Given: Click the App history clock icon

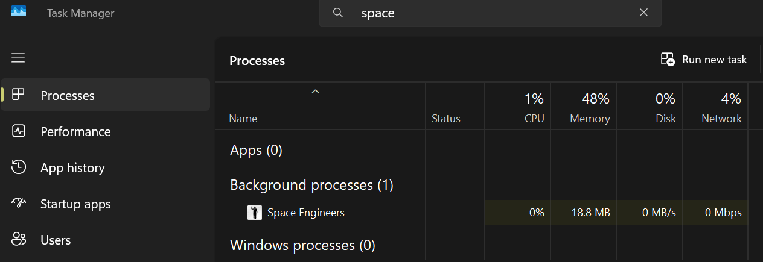Looking at the screenshot, I should click(19, 167).
